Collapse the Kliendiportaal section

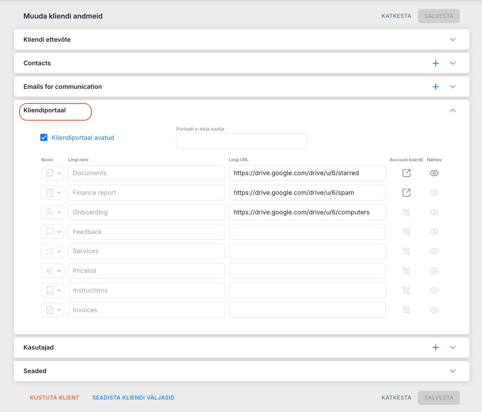pyautogui.click(x=452, y=111)
